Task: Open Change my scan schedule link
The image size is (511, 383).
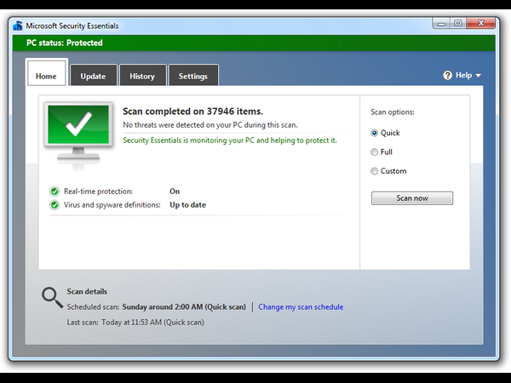Action: click(301, 307)
